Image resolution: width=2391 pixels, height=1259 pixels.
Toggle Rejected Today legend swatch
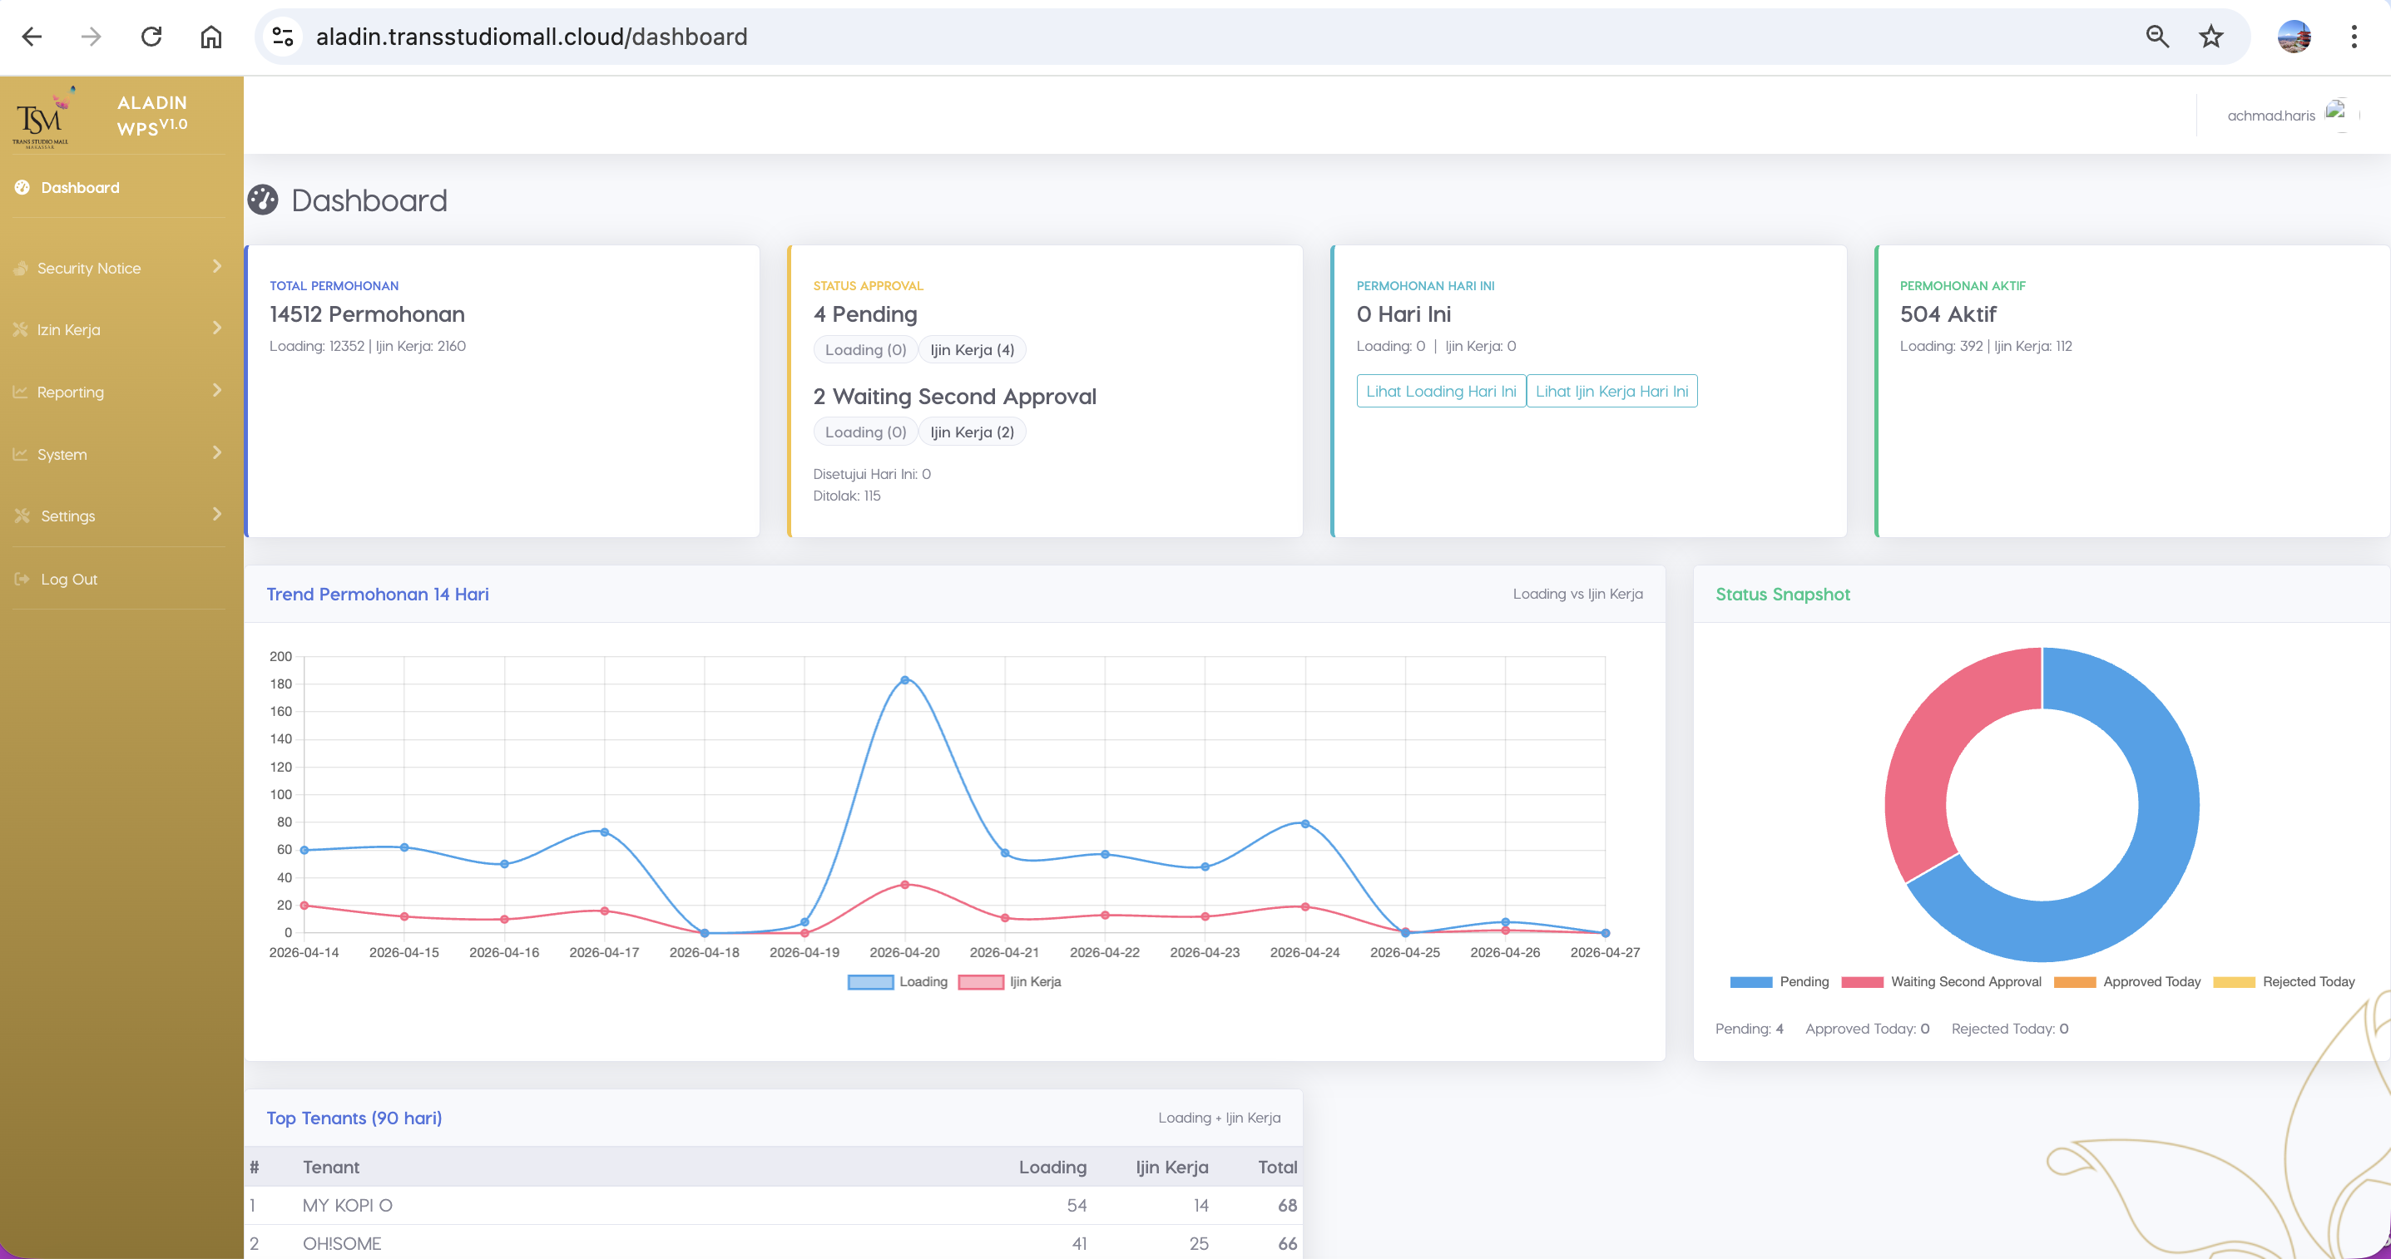2234,981
